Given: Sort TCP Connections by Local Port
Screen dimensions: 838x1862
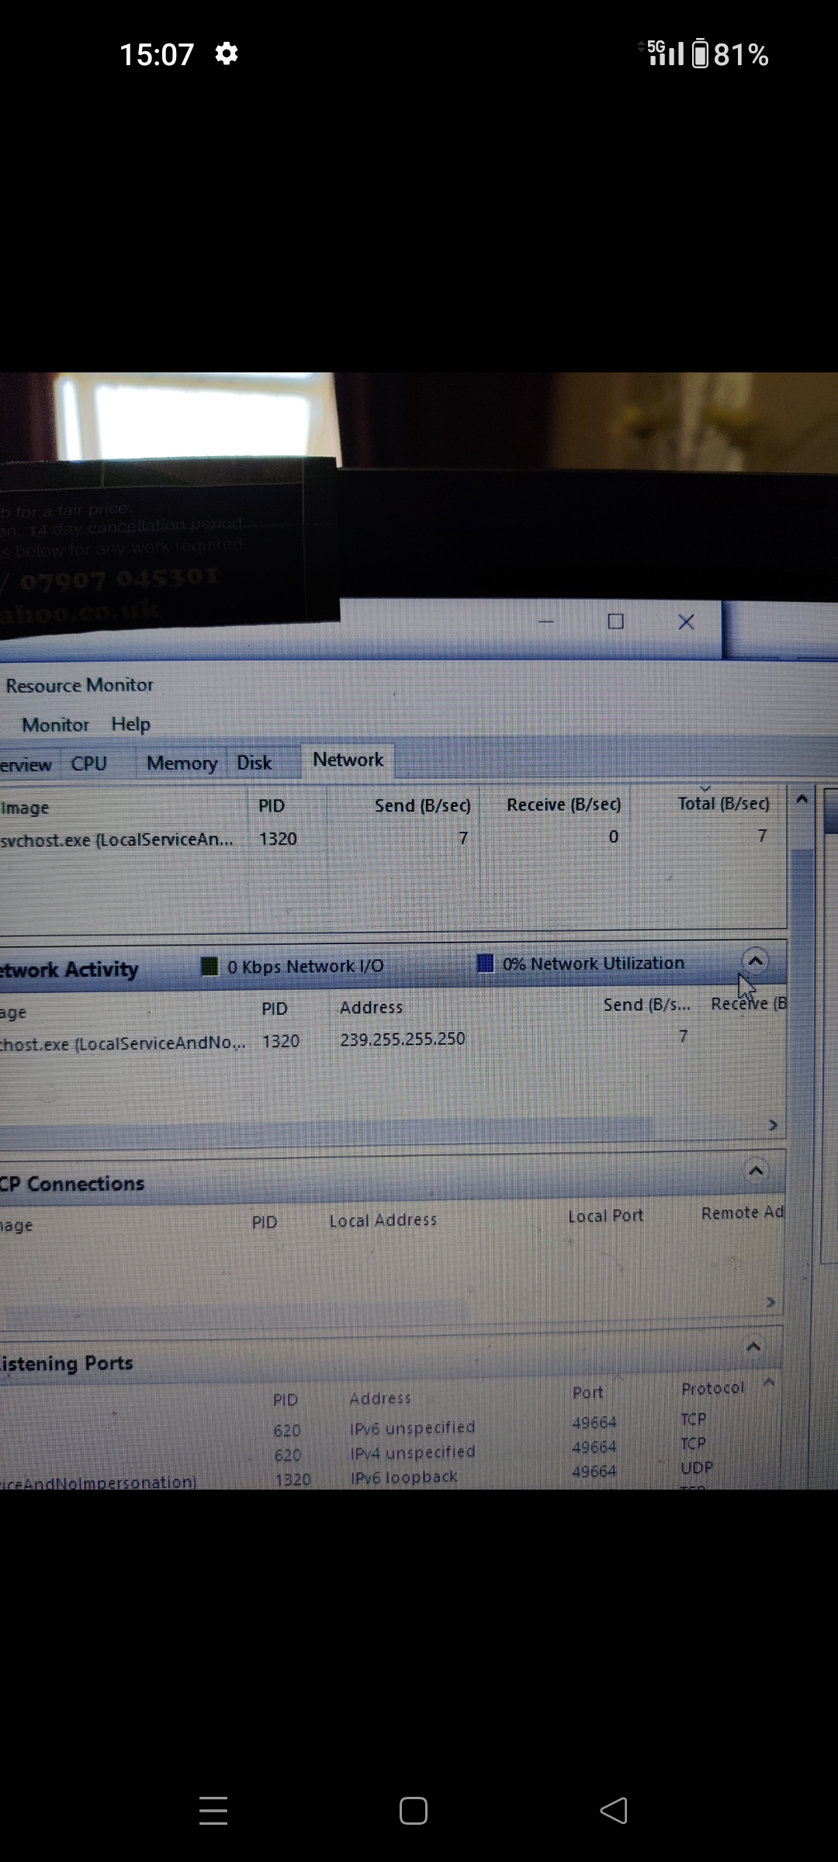Looking at the screenshot, I should [x=605, y=1216].
